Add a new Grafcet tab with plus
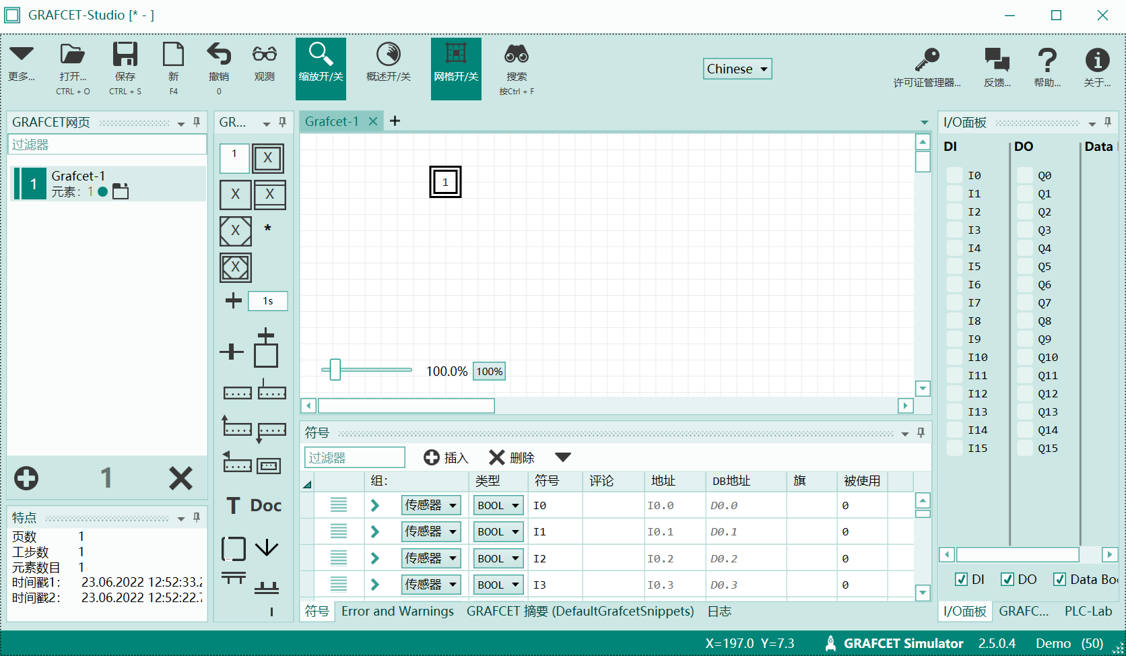This screenshot has height=656, width=1126. pyautogui.click(x=395, y=121)
